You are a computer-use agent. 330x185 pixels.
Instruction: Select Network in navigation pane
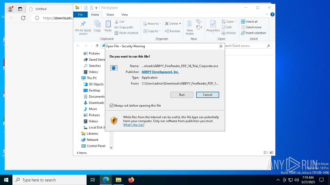(x=90, y=140)
